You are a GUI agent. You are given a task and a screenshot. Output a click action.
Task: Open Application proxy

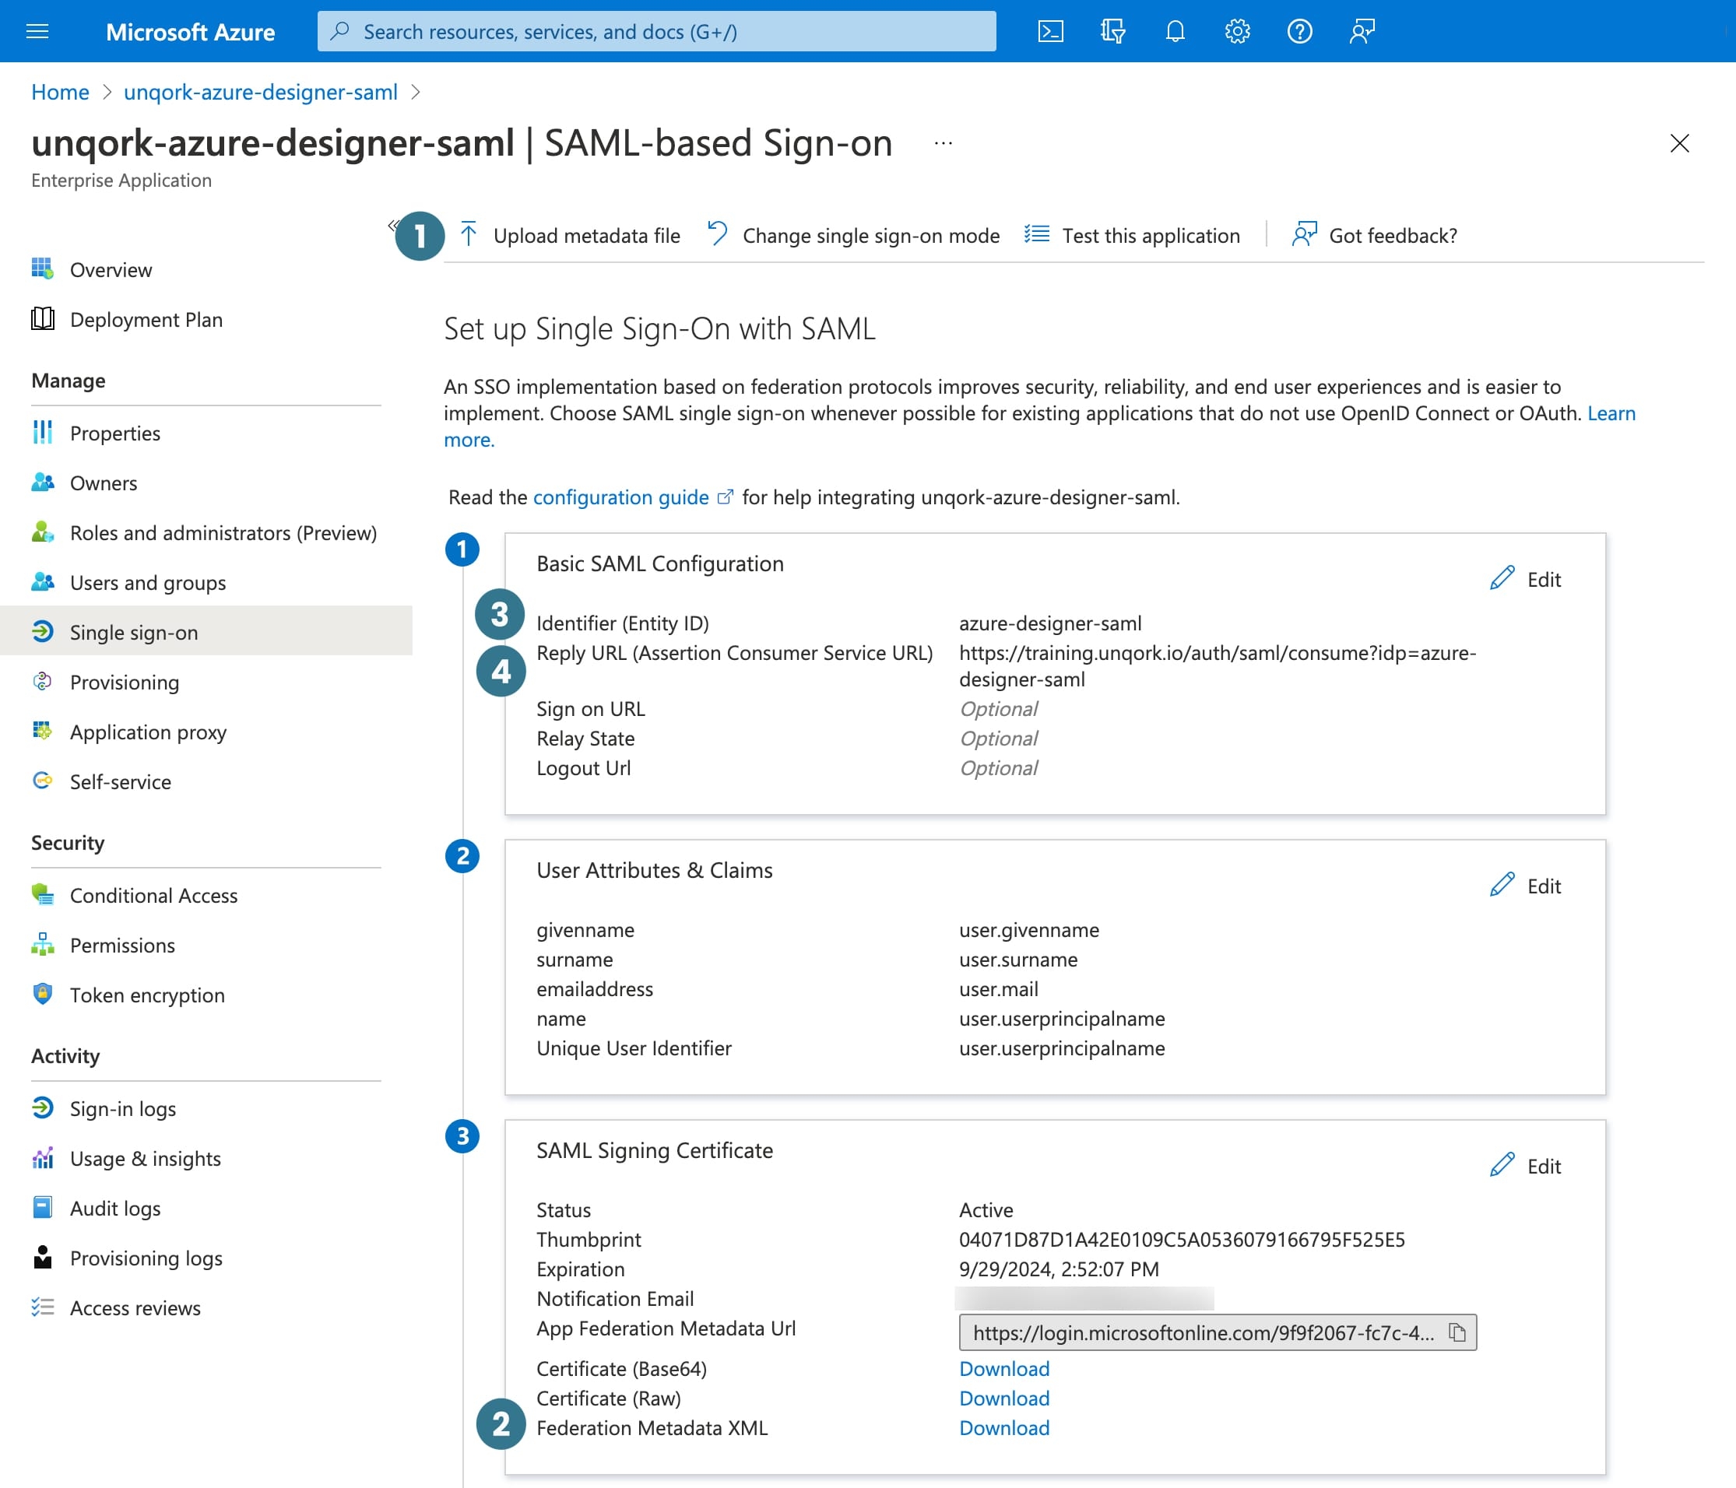pyautogui.click(x=147, y=732)
